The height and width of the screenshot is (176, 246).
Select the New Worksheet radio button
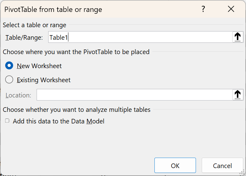click(x=9, y=66)
